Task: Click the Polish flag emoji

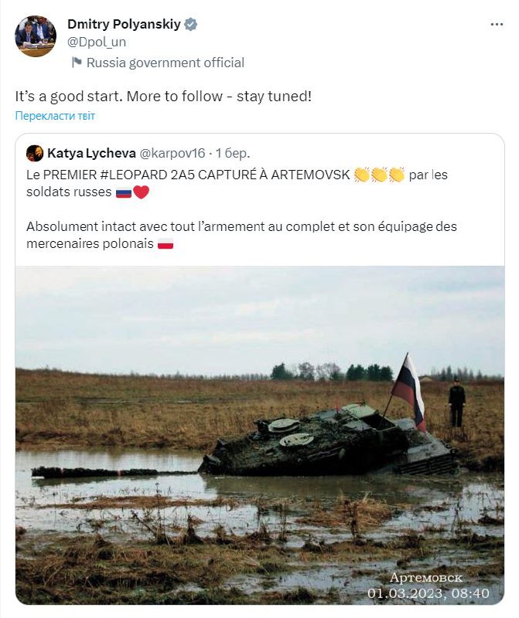Action: tap(165, 245)
